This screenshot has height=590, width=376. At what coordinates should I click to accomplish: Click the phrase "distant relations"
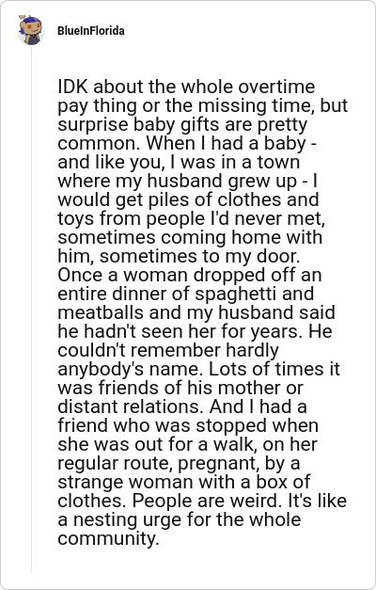pos(131,407)
